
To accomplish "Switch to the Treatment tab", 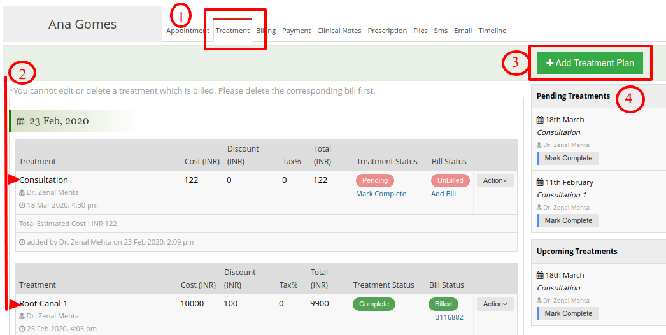I will 232,31.
